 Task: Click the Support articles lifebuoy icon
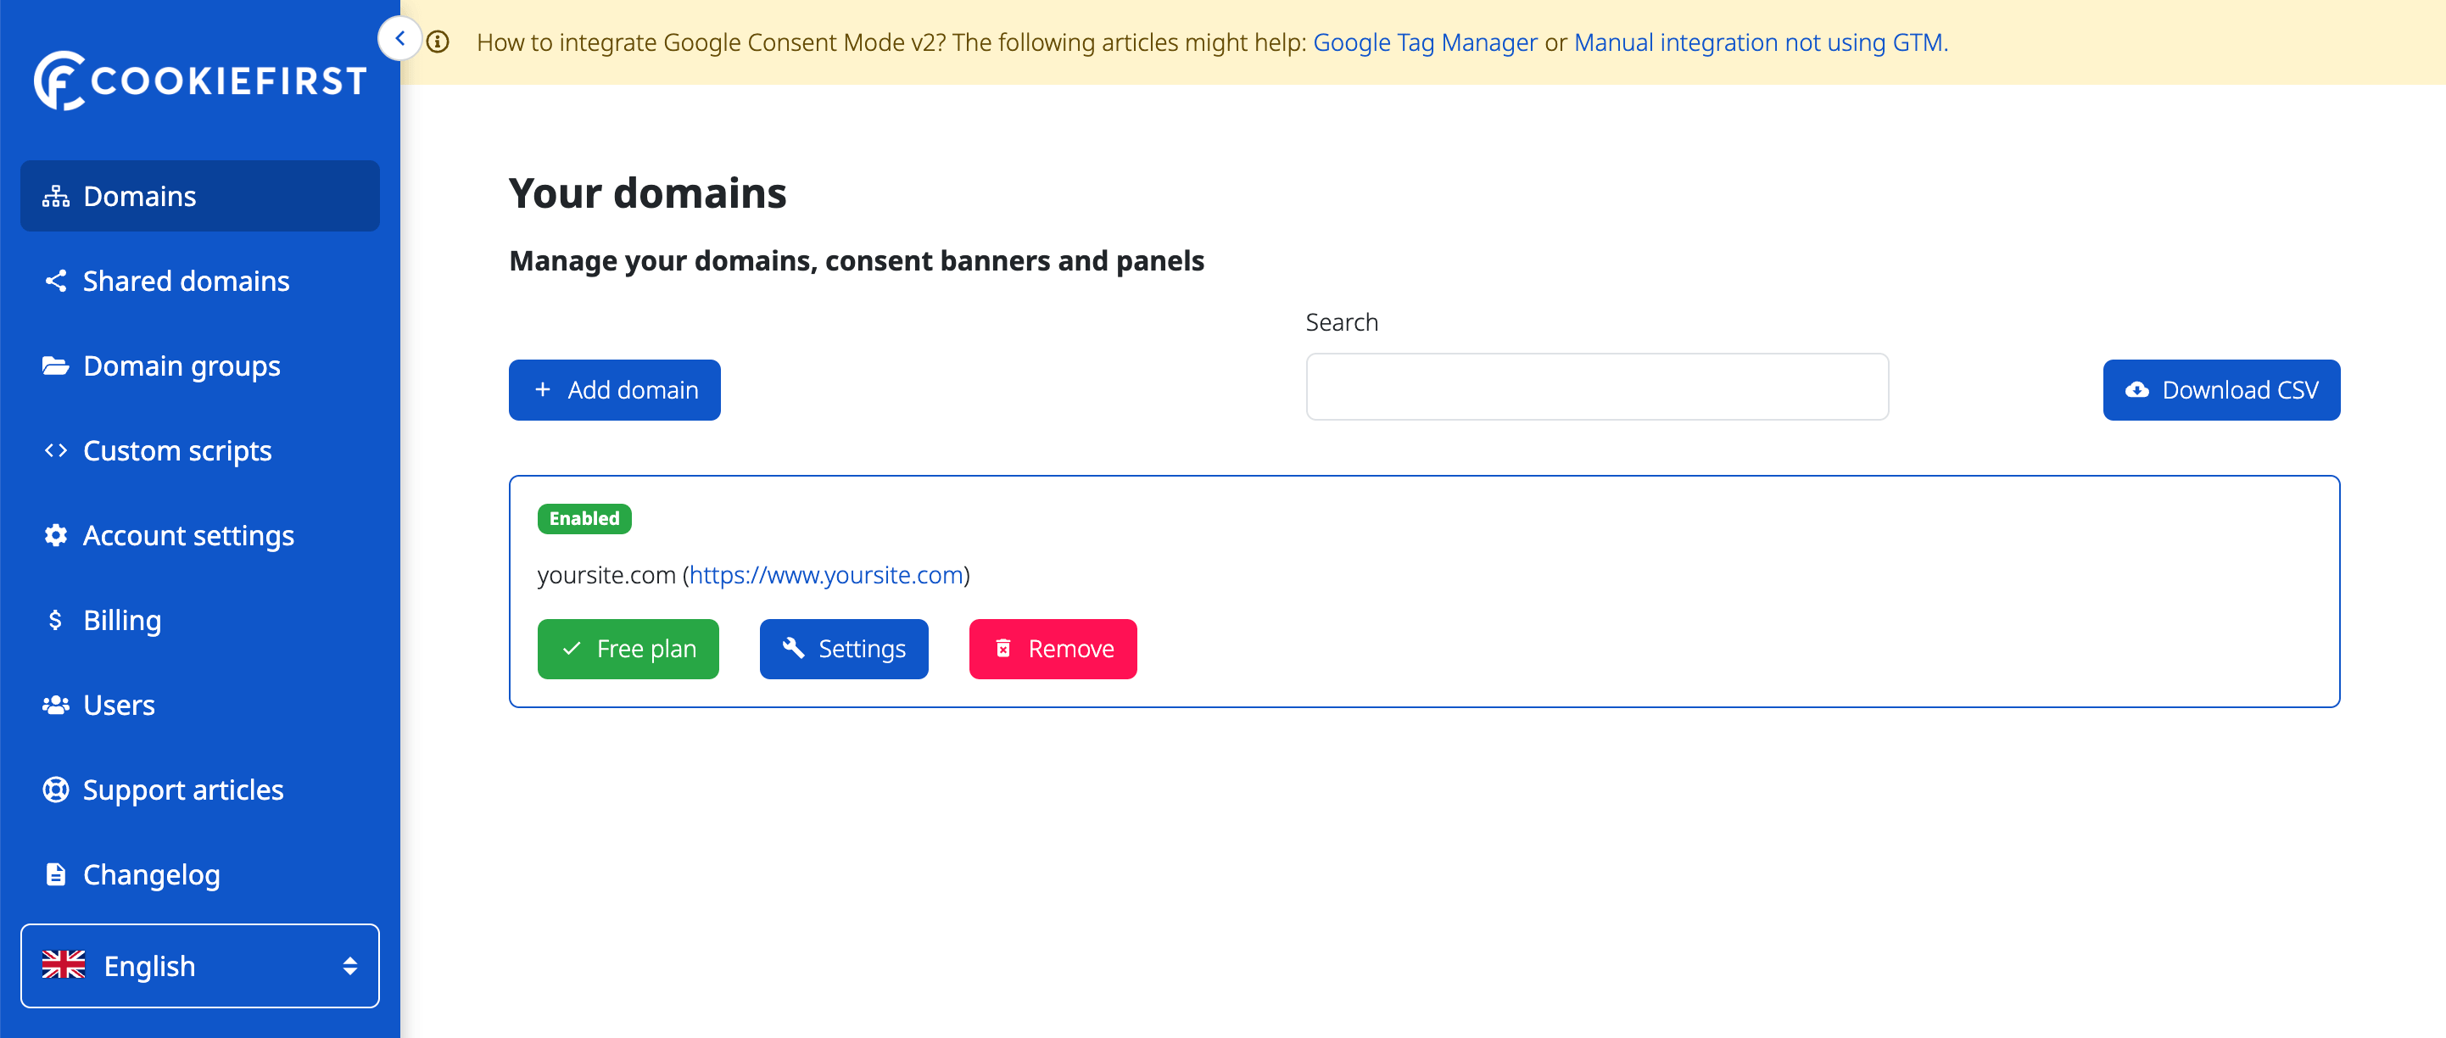(55, 790)
